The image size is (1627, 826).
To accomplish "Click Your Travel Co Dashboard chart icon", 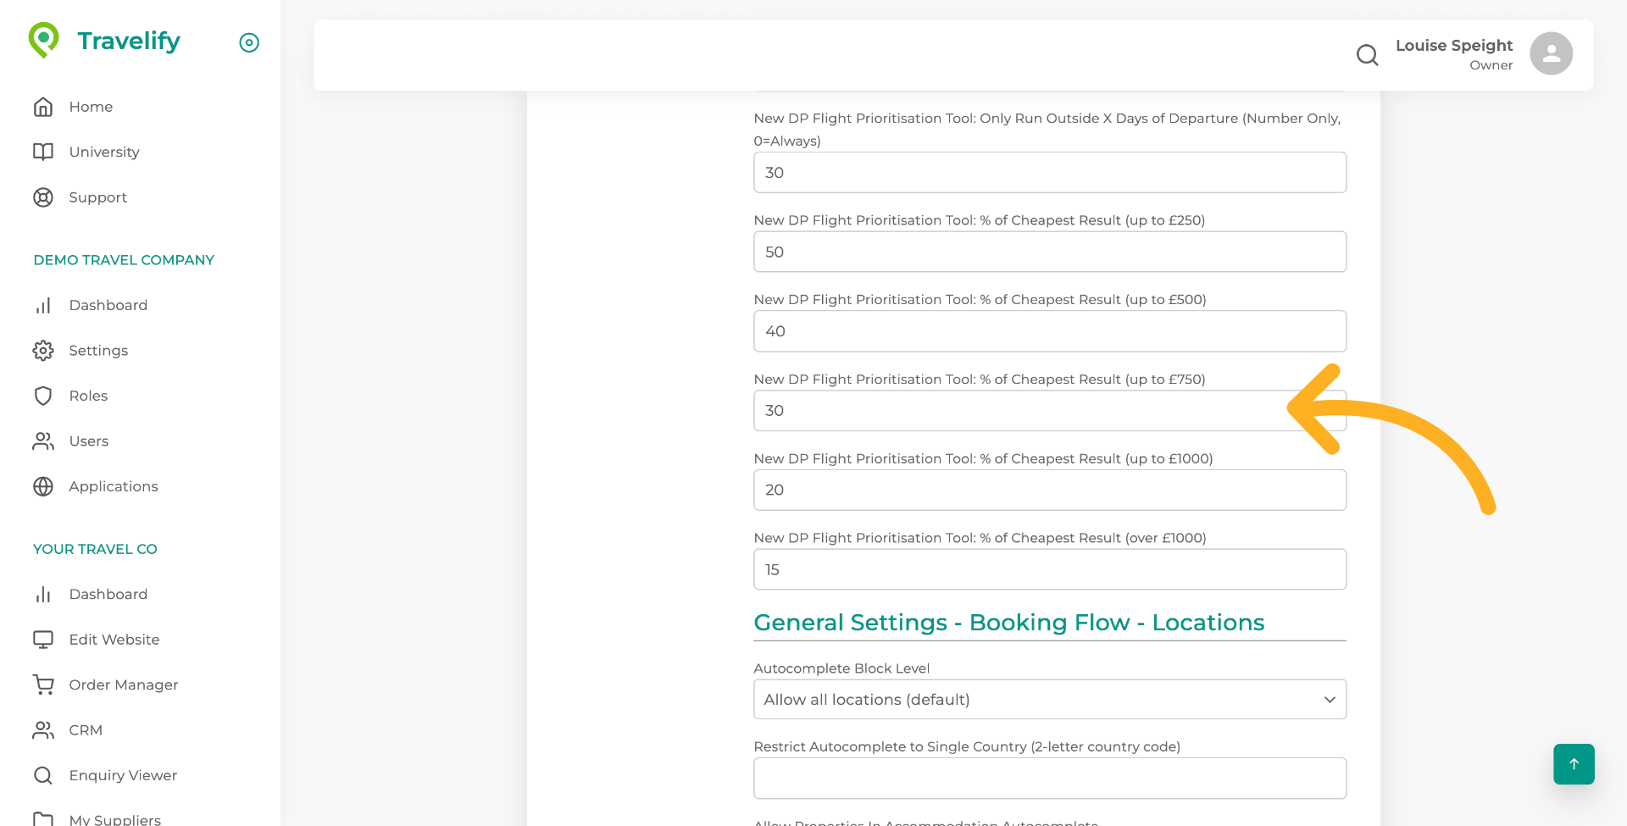I will [x=43, y=595].
